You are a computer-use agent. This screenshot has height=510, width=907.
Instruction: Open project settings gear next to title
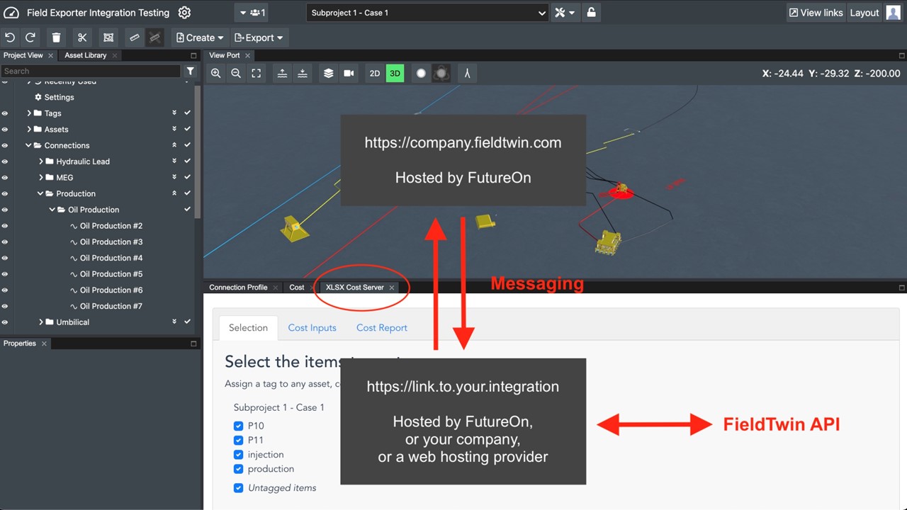tap(184, 13)
